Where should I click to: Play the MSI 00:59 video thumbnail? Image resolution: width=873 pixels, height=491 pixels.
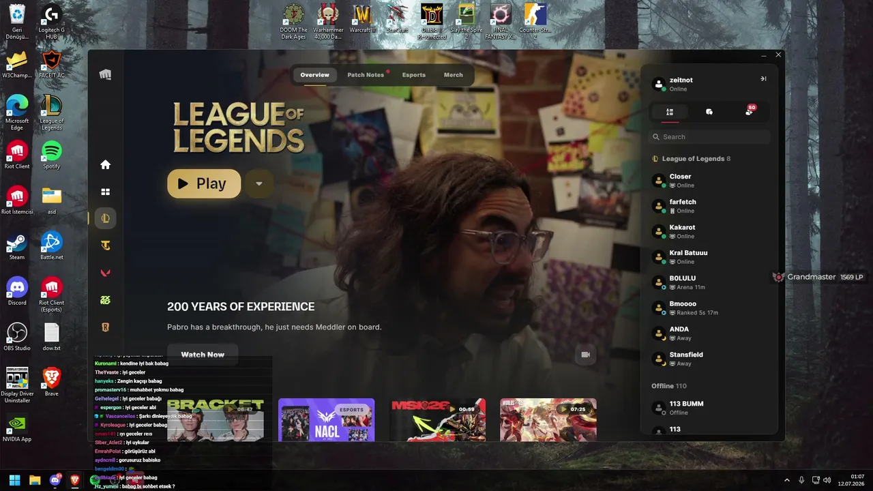(x=438, y=419)
